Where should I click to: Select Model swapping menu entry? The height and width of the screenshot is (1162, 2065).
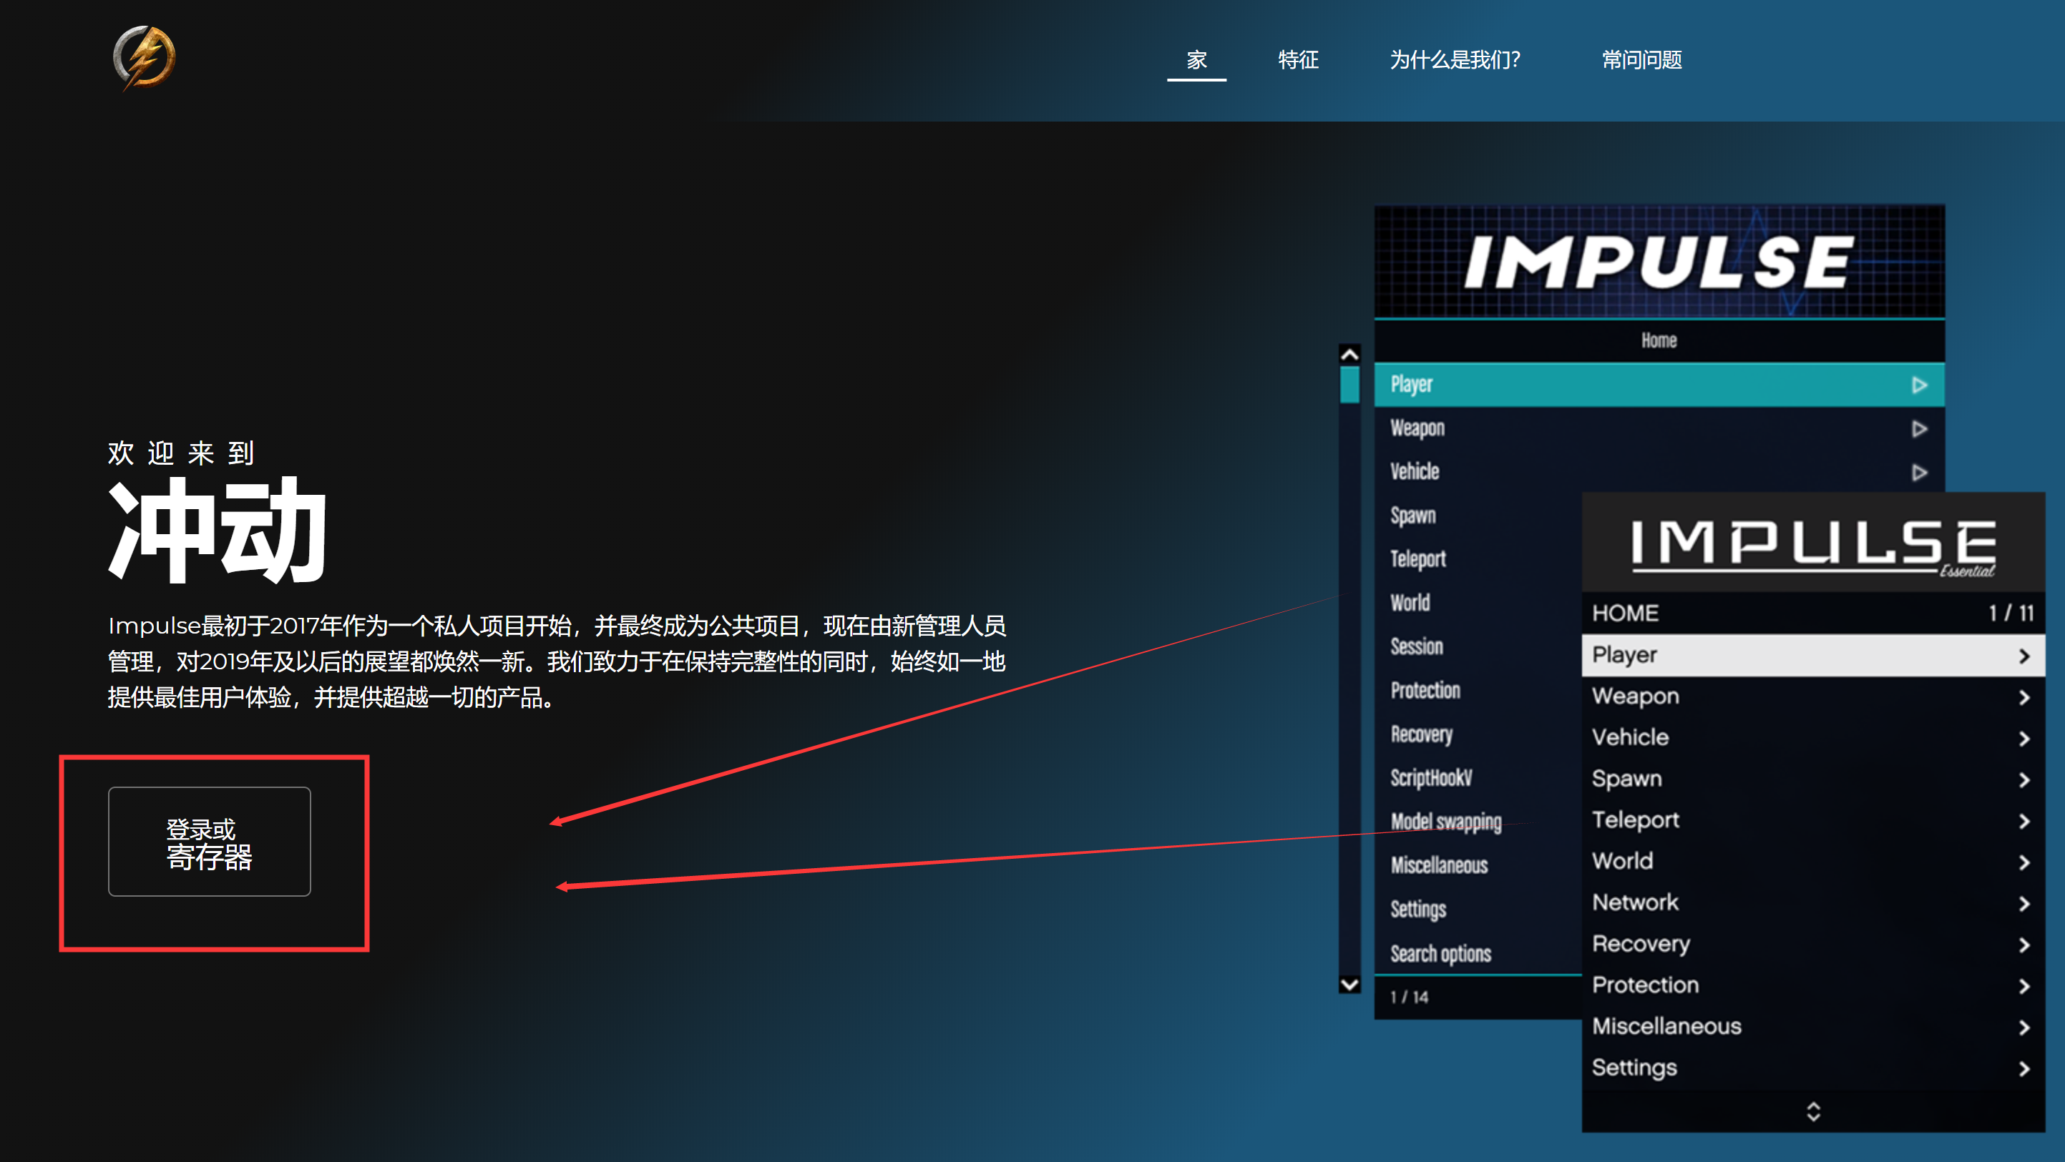pos(1446,822)
